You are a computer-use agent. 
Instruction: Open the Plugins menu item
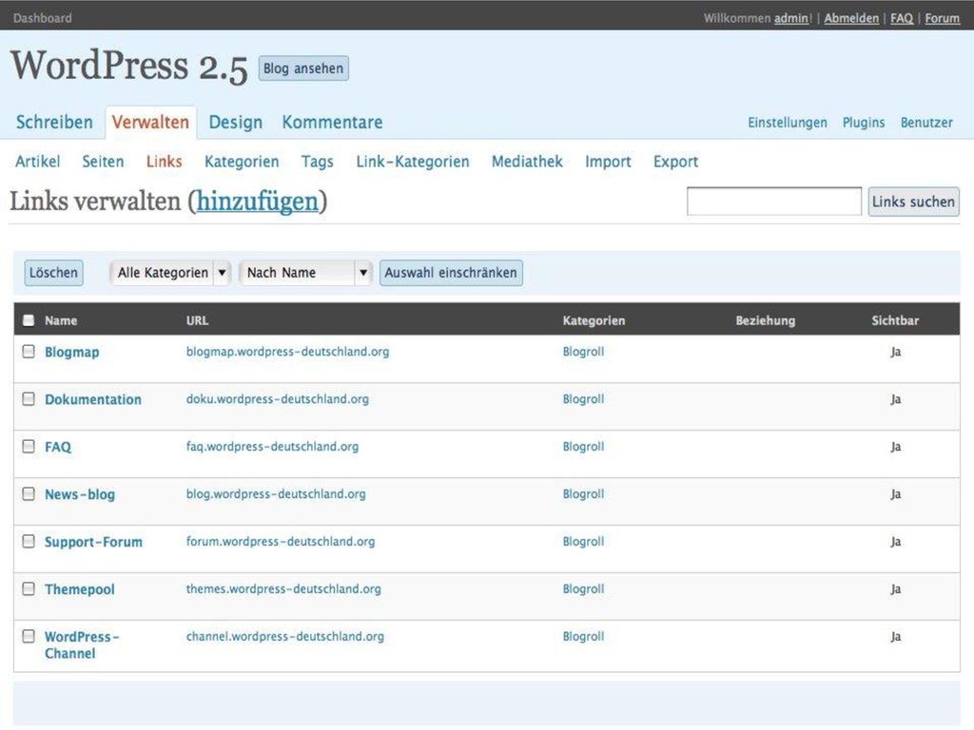point(864,123)
